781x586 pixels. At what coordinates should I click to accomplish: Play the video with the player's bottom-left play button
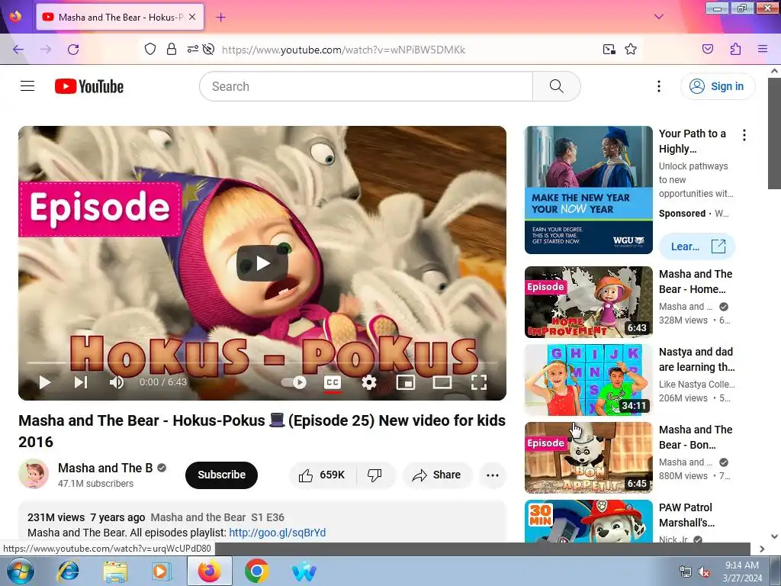[45, 382]
